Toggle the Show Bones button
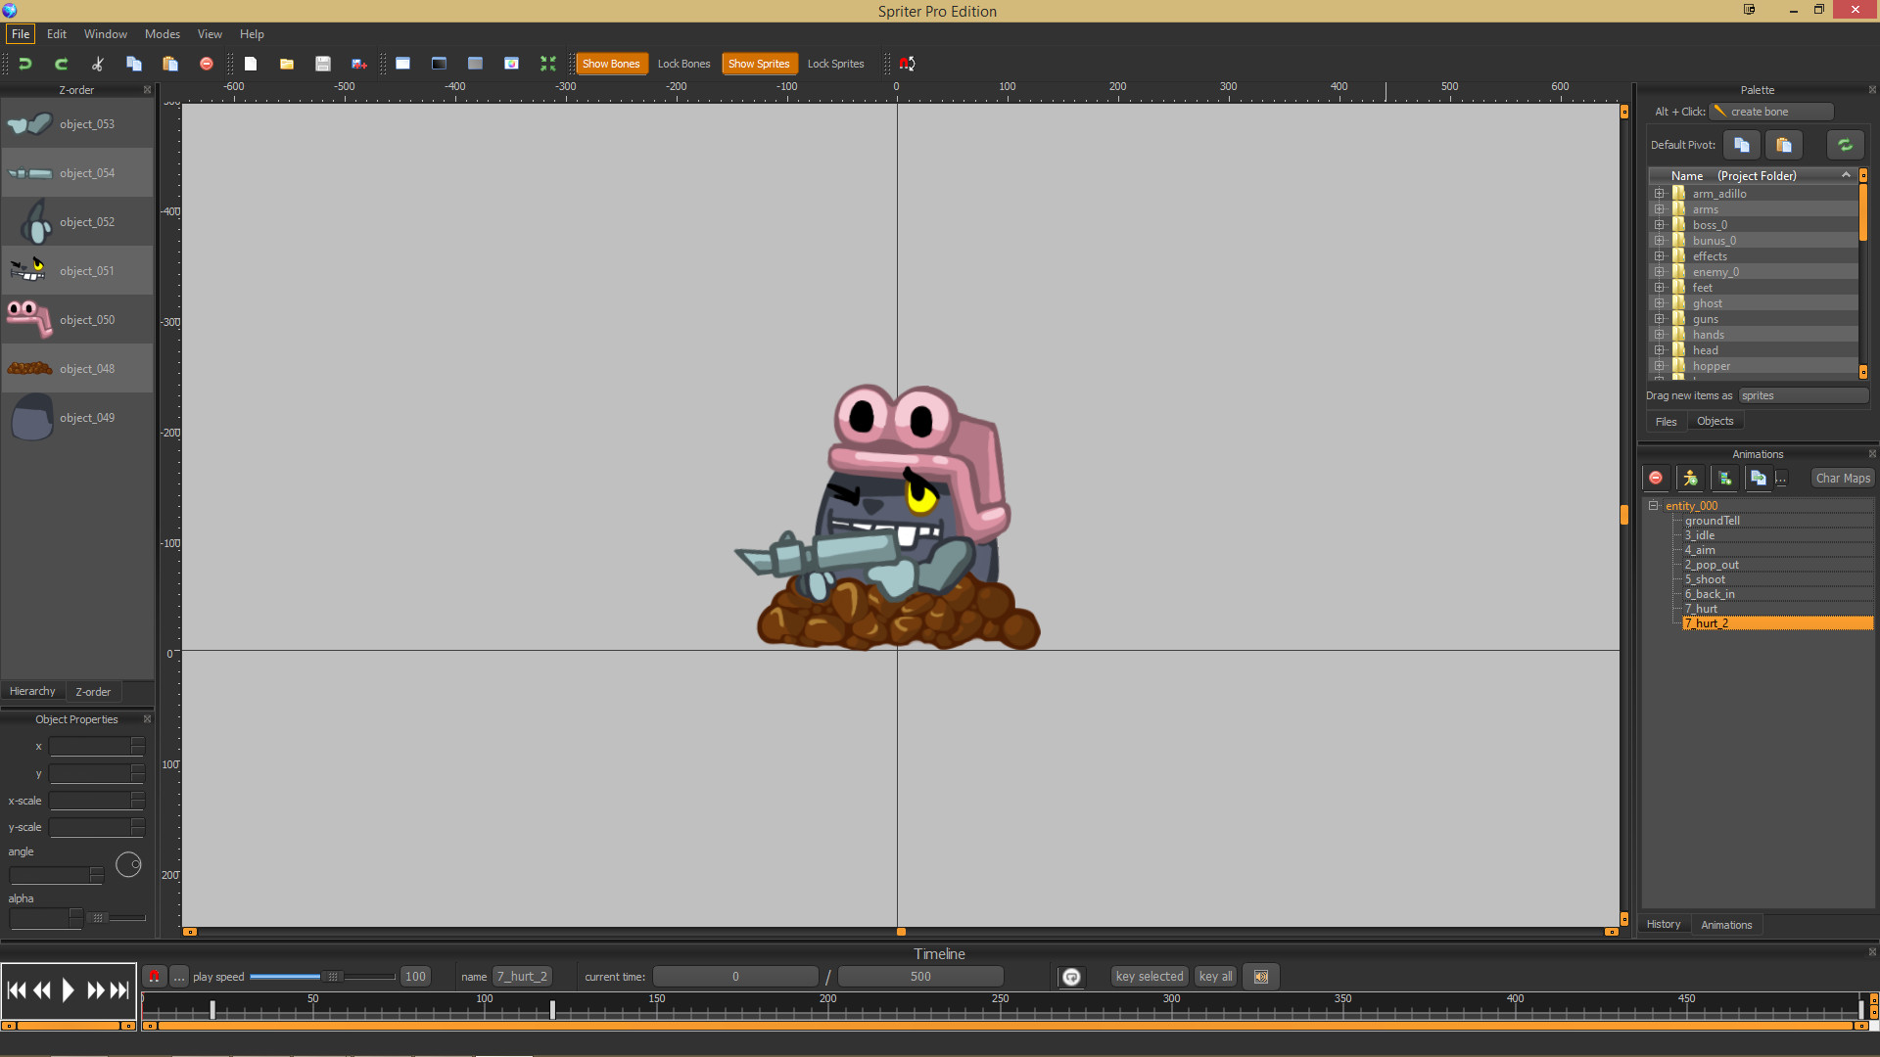The height and width of the screenshot is (1057, 1880). [x=611, y=63]
